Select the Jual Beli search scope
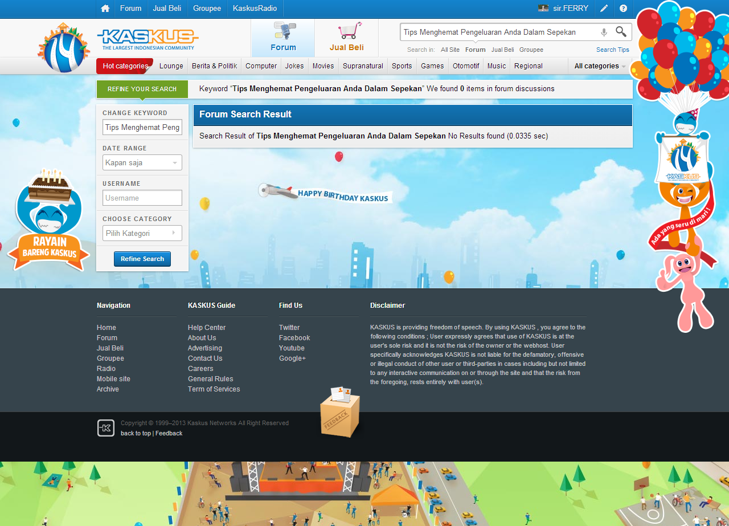 click(503, 50)
